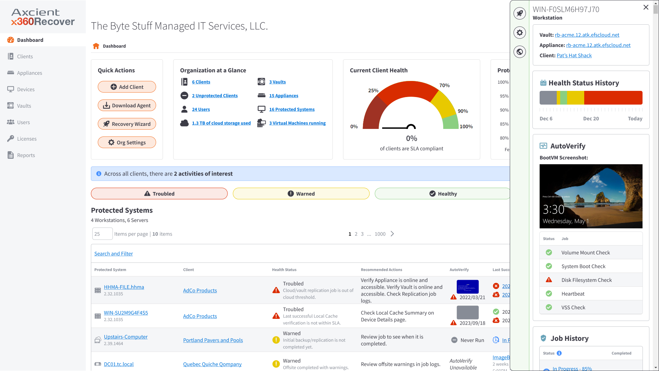Screen dimensions: 659x371
Task: Open the items per page box
Action: point(102,234)
